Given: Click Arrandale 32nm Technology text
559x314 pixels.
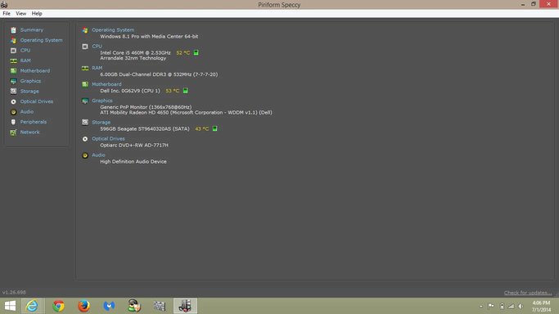Looking at the screenshot, I should [133, 58].
